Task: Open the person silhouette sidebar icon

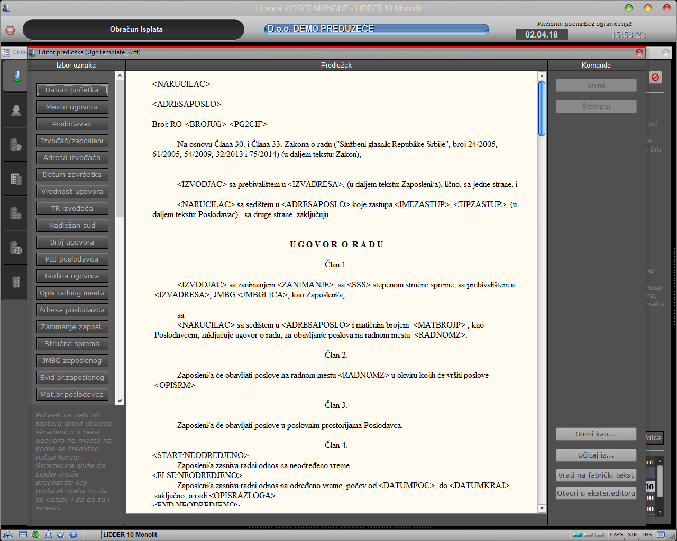Action: tap(16, 110)
